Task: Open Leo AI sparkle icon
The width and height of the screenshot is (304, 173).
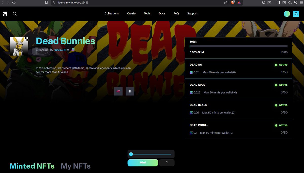Action: click(290, 3)
